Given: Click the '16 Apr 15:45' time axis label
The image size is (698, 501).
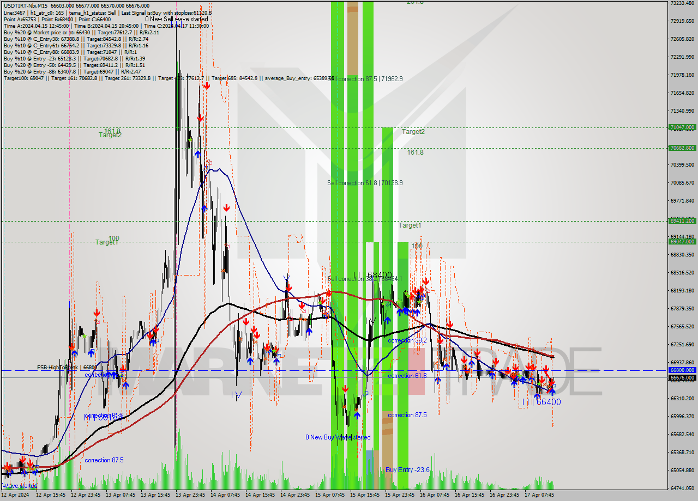Looking at the screenshot, I should (470, 495).
